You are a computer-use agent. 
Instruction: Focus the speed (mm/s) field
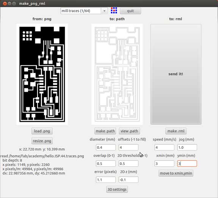[x=164, y=147]
